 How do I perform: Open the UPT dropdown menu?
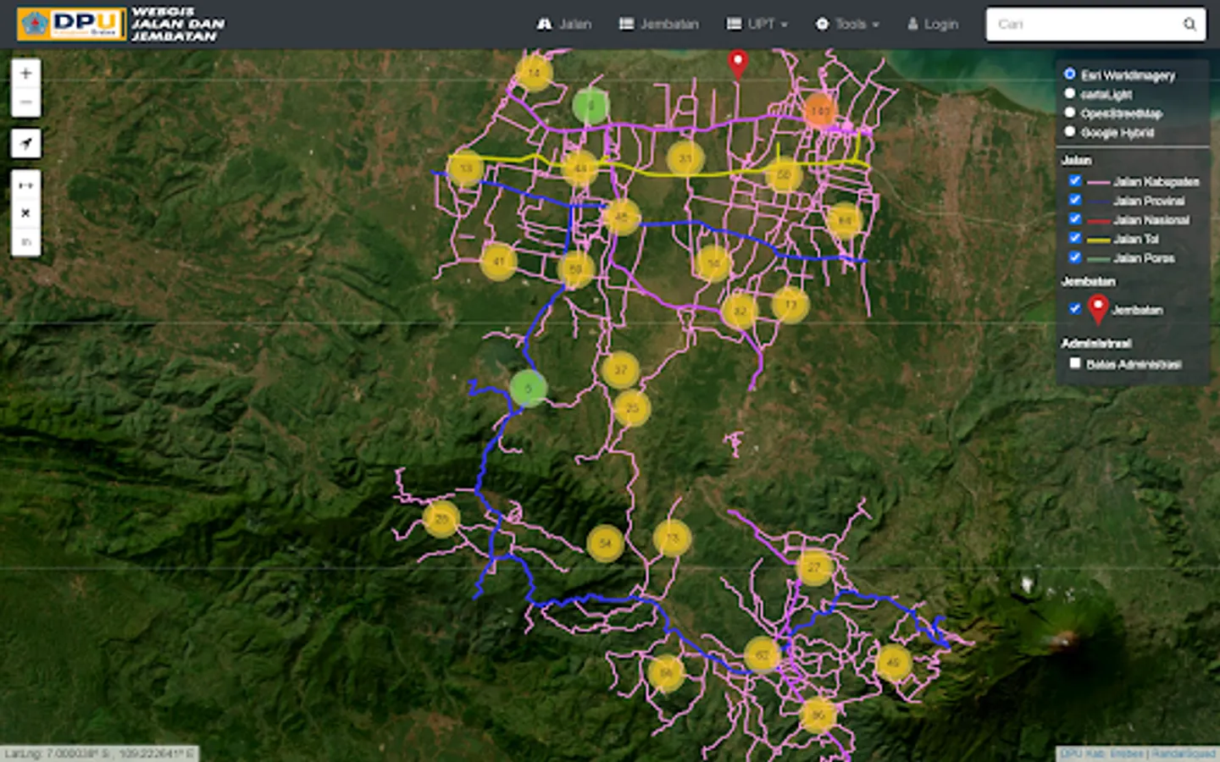(757, 25)
